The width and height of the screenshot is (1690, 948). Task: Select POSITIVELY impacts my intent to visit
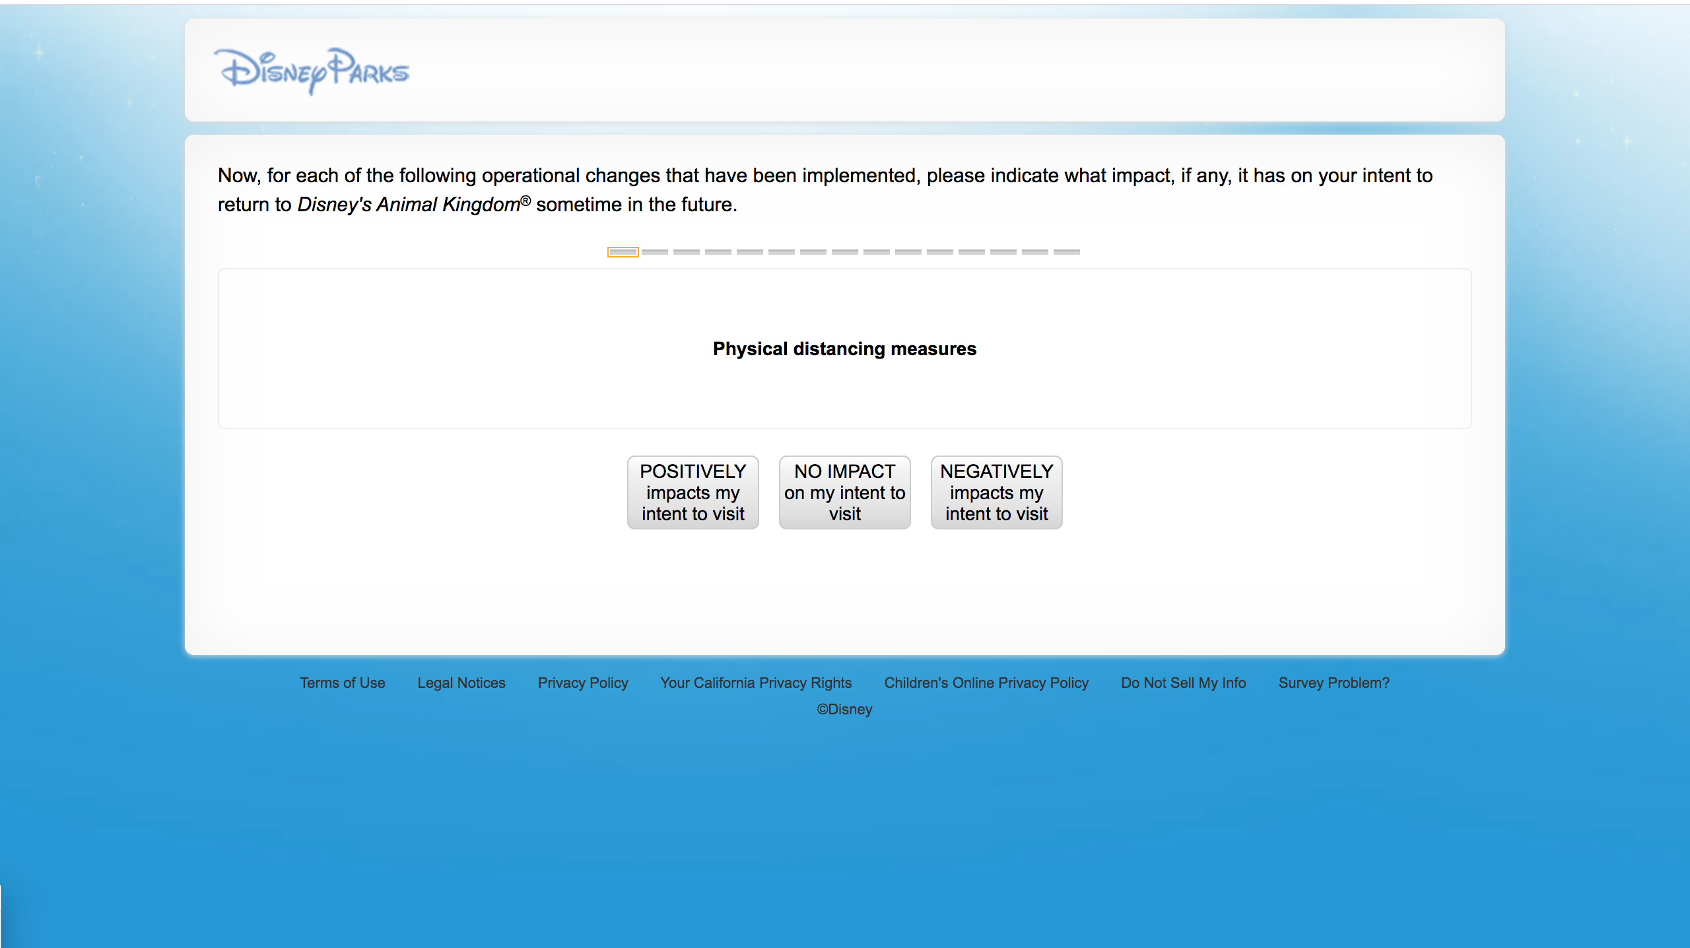coord(693,492)
